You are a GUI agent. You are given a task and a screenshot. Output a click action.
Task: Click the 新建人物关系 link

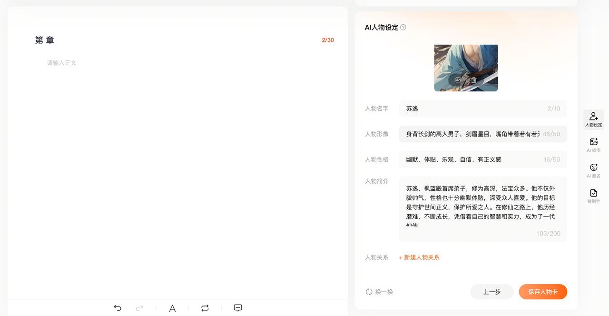[419, 257]
